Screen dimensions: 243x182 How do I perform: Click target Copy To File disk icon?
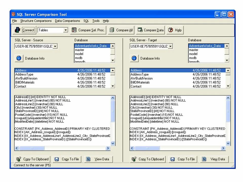(172, 159)
